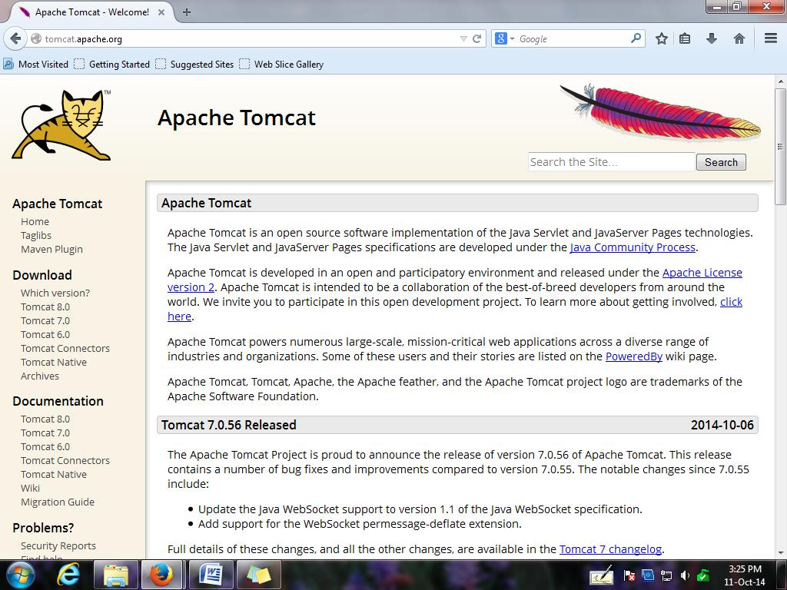
Task: Expand the Google search engine dropdown
Action: point(504,38)
